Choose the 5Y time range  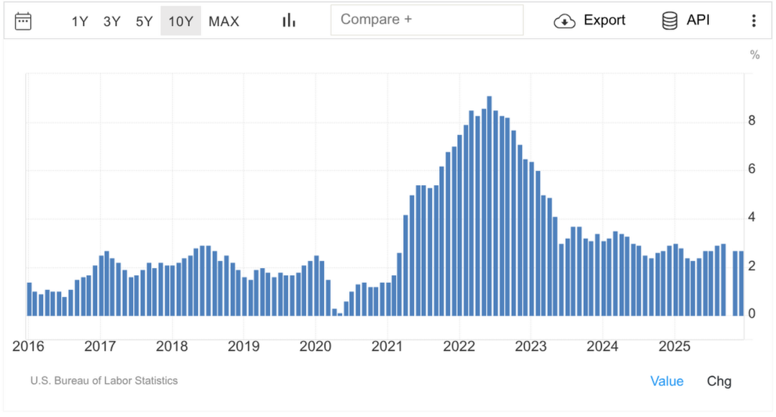pyautogui.click(x=144, y=22)
